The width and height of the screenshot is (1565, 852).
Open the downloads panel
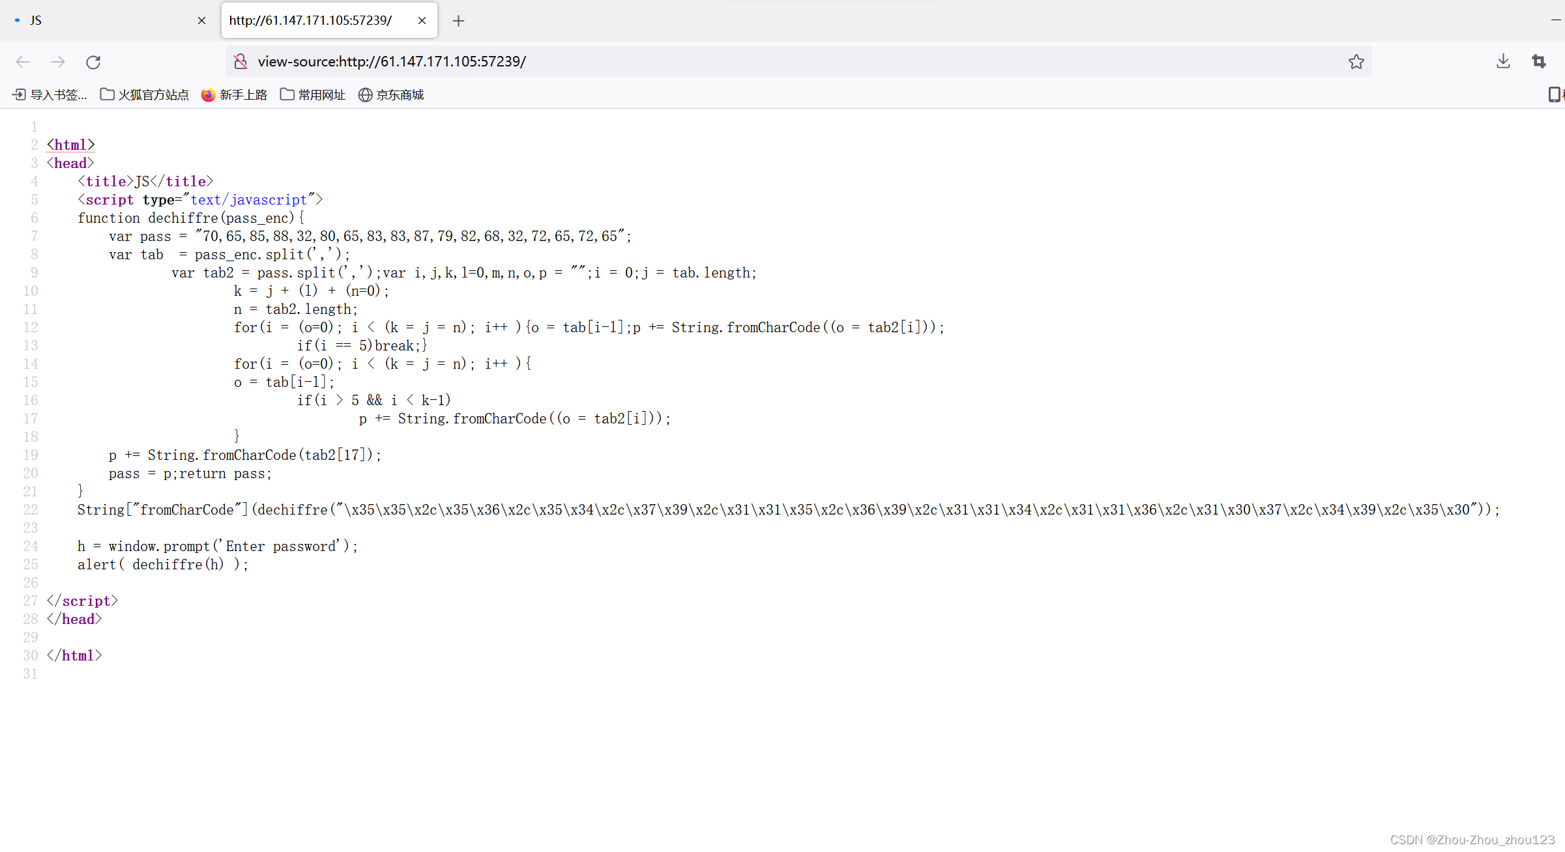coord(1503,61)
